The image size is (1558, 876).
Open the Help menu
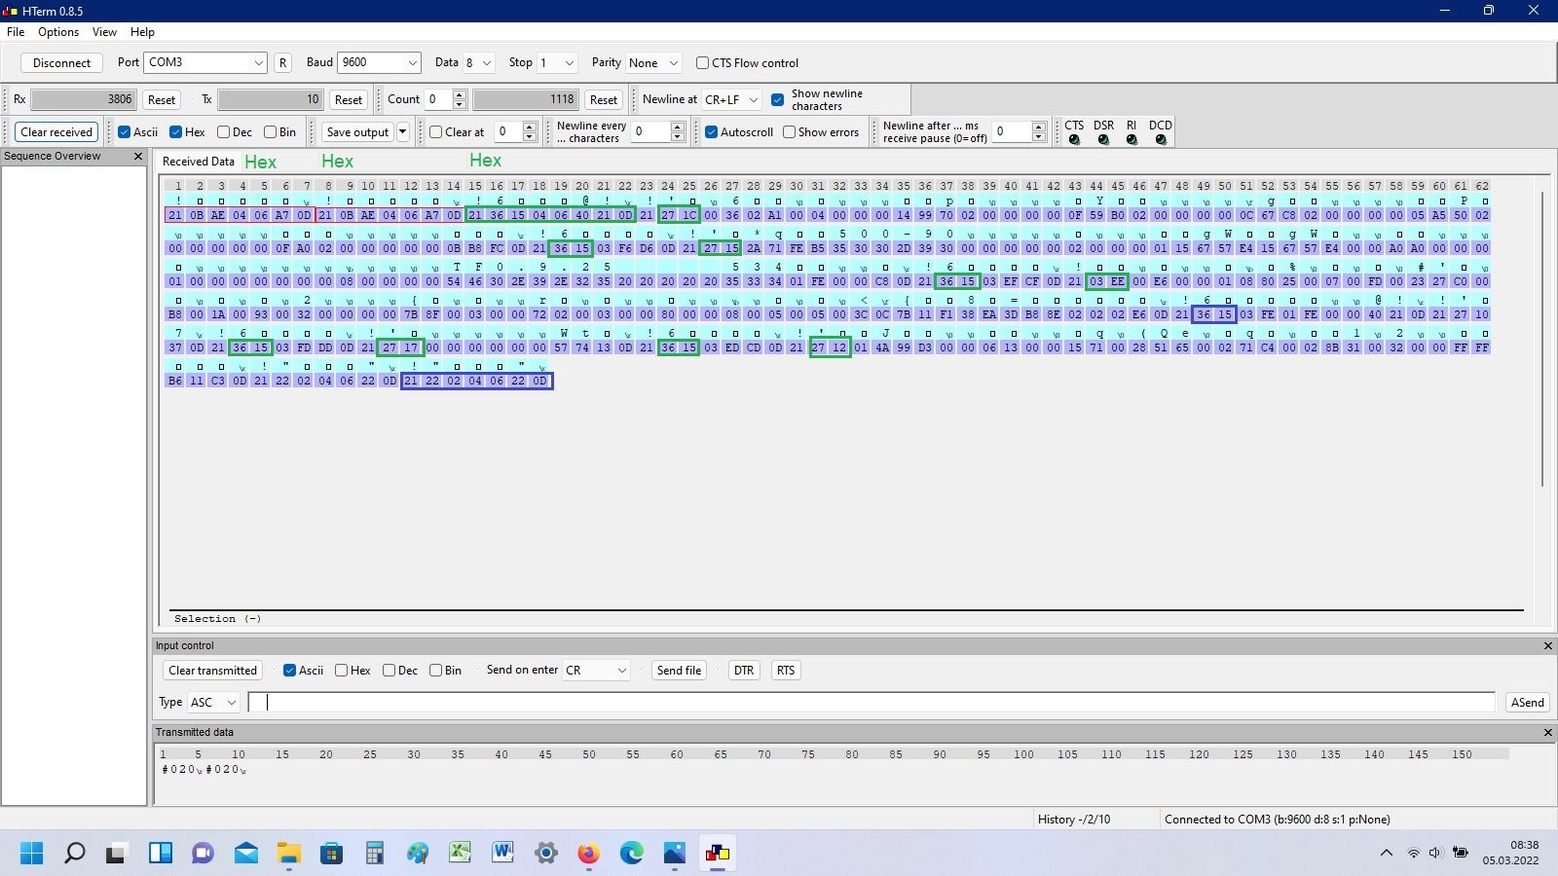pos(142,32)
